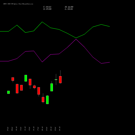Click the 14 Jul date axis label
This screenshot has height=135, width=135.
(x=25, y=129)
